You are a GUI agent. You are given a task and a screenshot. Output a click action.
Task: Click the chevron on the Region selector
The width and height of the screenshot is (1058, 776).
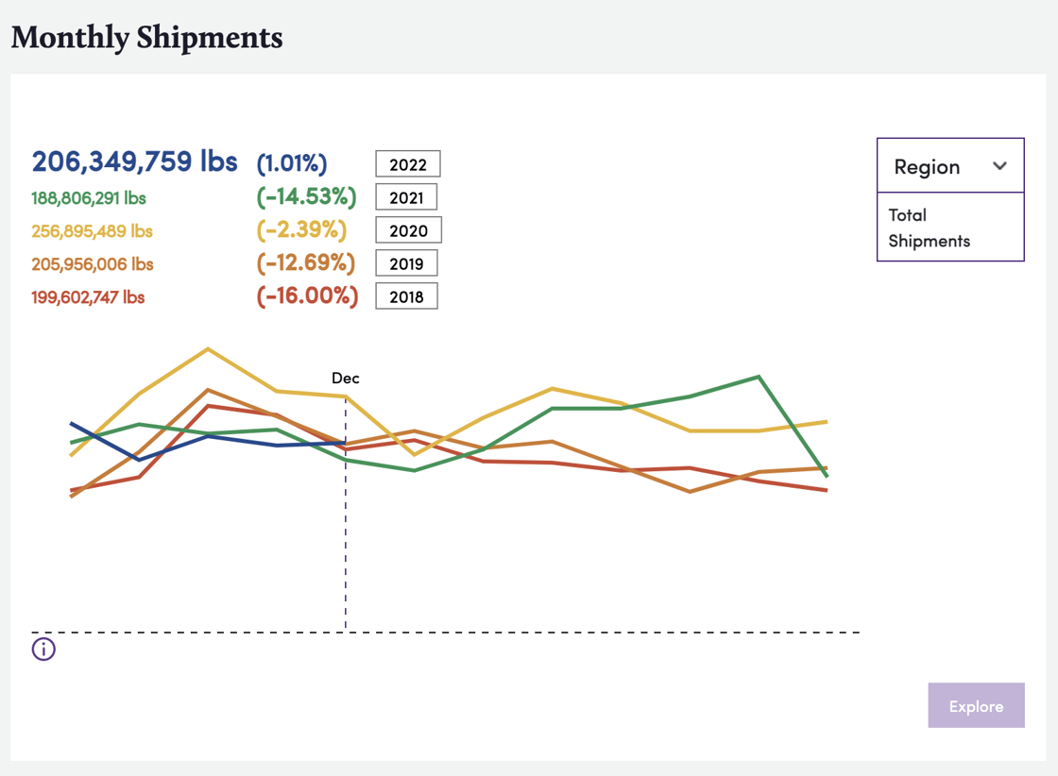coord(1000,166)
